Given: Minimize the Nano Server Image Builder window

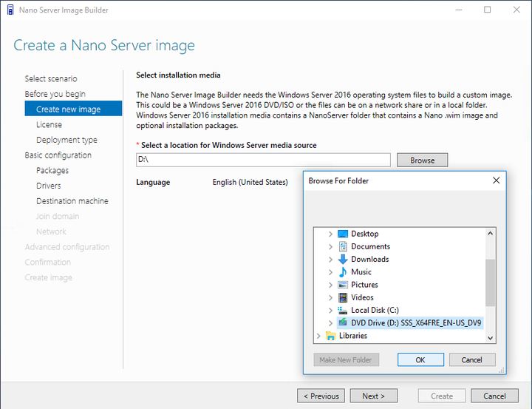Looking at the screenshot, I should tap(459, 10).
